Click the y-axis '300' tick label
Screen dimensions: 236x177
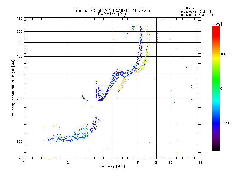[x=19, y=74]
